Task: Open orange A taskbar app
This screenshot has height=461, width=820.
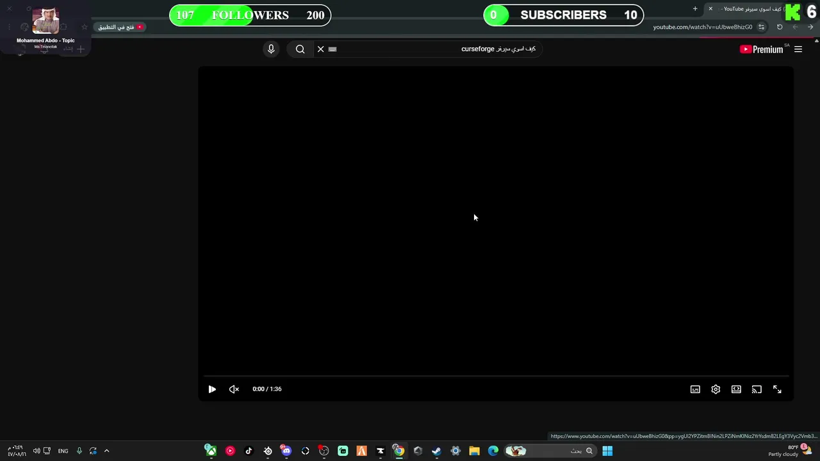Action: point(361,451)
